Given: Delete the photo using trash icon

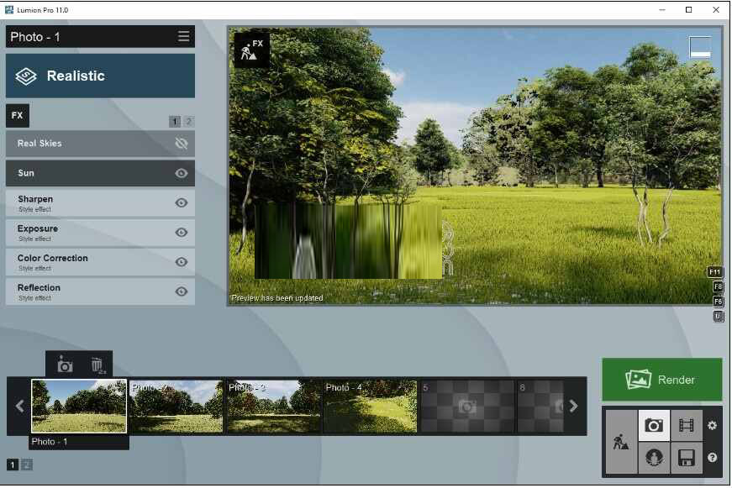Looking at the screenshot, I should click(x=97, y=365).
